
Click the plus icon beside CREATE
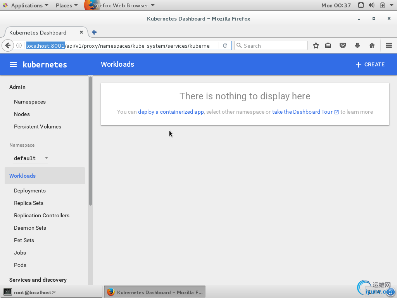pyautogui.click(x=358, y=65)
